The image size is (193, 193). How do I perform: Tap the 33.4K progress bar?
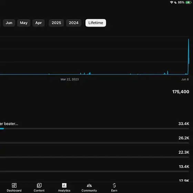tap(94, 129)
